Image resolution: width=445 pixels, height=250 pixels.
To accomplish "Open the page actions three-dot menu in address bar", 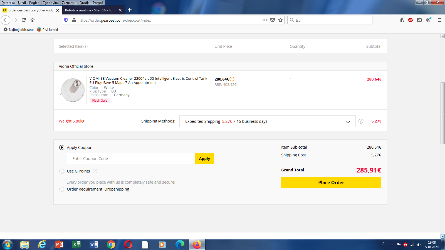I will tap(264, 20).
